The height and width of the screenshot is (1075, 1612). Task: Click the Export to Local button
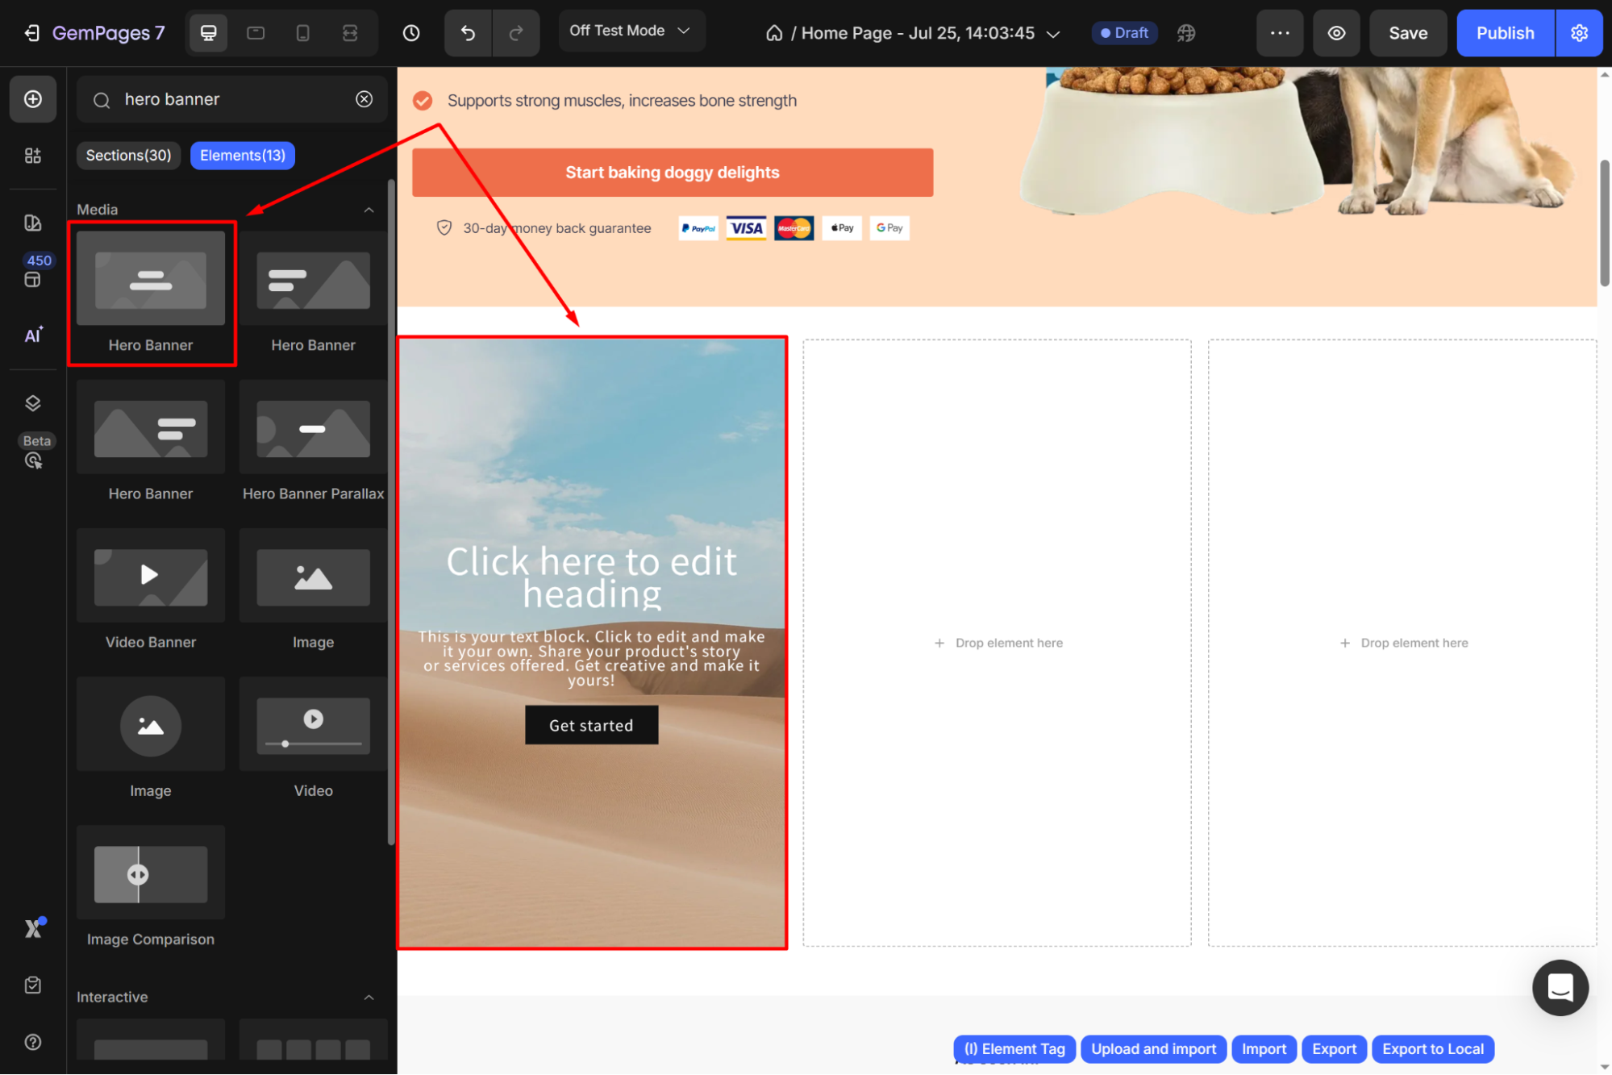click(1432, 1048)
